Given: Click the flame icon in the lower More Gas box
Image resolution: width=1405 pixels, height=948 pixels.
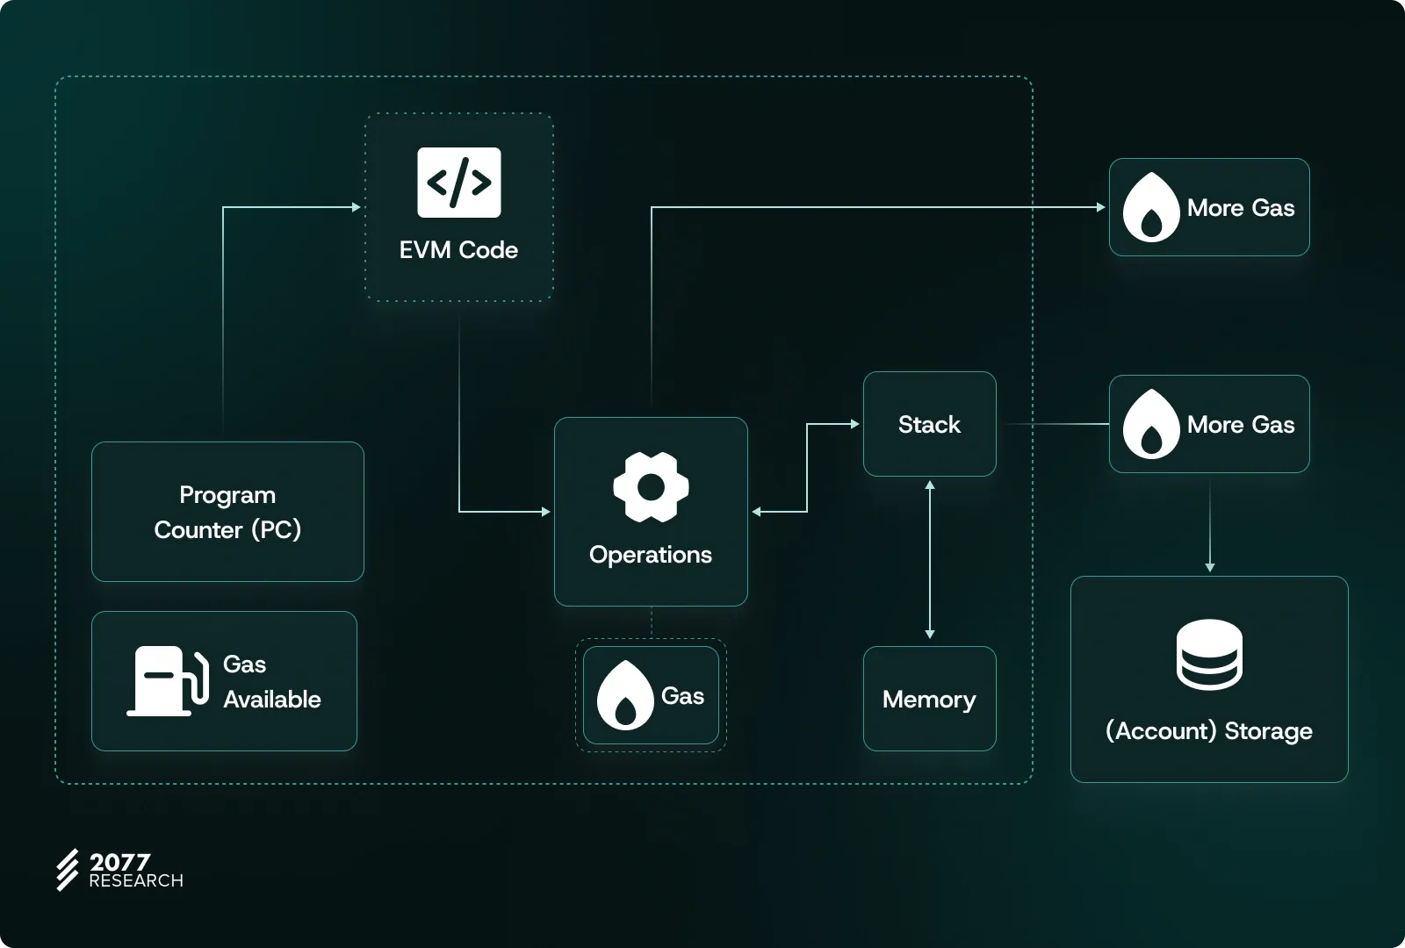Looking at the screenshot, I should tap(1150, 425).
